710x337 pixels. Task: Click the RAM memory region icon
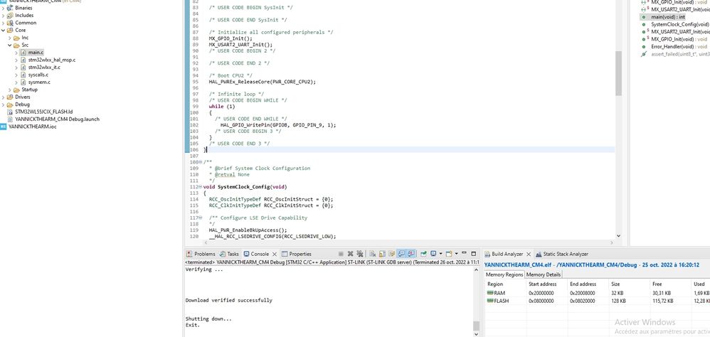click(x=490, y=293)
